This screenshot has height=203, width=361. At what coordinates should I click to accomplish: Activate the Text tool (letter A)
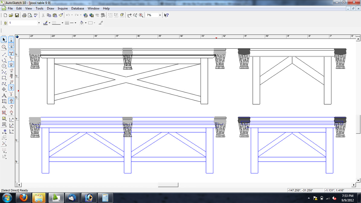point(4,95)
